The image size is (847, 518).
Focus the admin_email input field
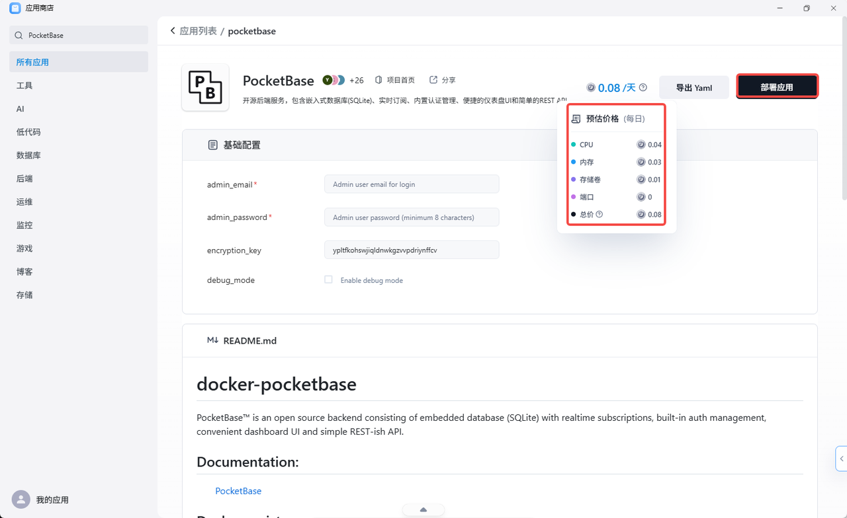click(412, 184)
